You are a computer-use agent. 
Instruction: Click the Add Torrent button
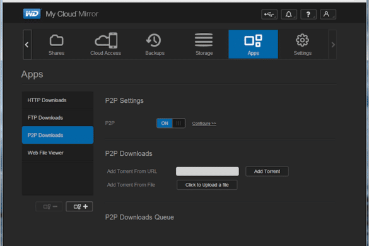click(x=267, y=172)
